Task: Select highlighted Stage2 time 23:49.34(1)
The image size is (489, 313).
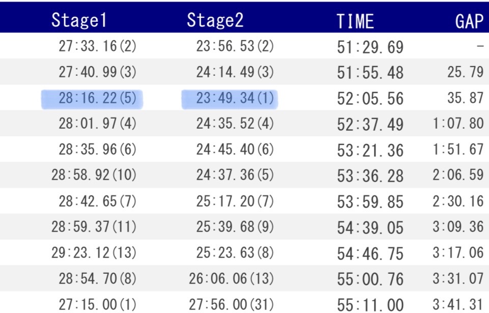Action: [235, 98]
